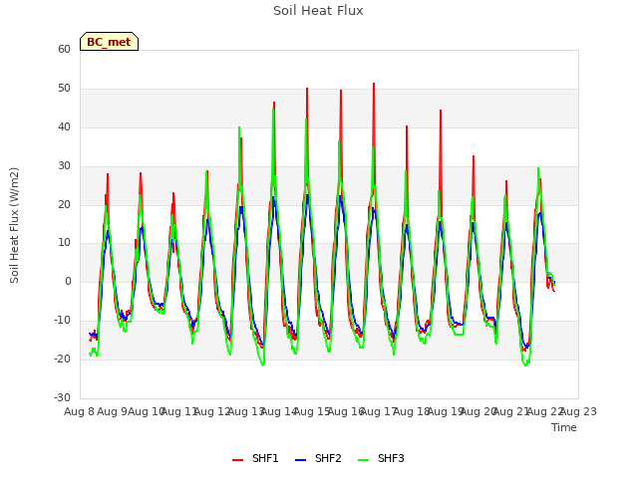Toggle the SHF1 legend entry
The height and width of the screenshot is (478, 638).
point(255,458)
